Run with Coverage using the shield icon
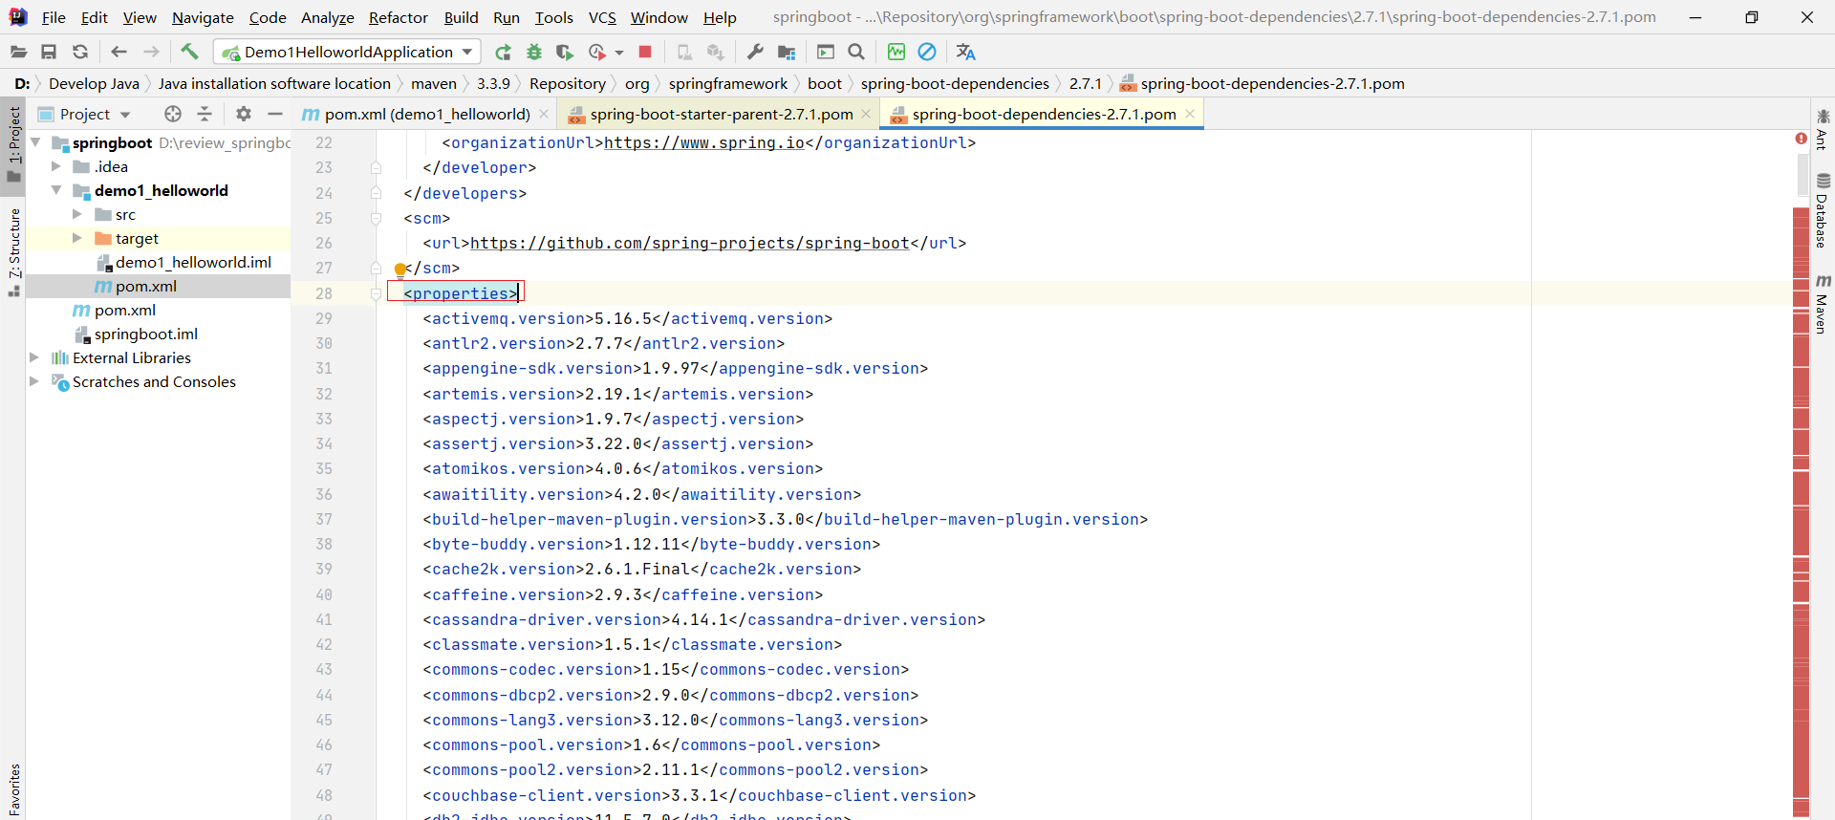Screen dimensions: 1835x820 click(565, 52)
